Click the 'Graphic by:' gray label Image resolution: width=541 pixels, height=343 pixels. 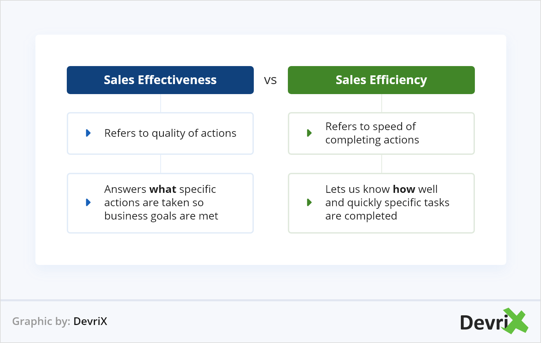[41, 321]
